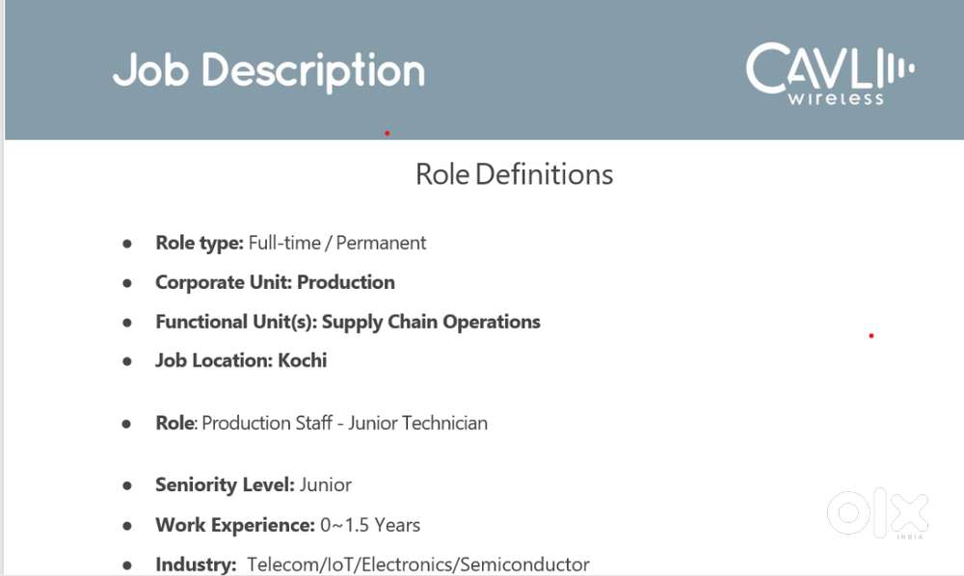
Task: Select the Job Description title
Action: pos(269,71)
